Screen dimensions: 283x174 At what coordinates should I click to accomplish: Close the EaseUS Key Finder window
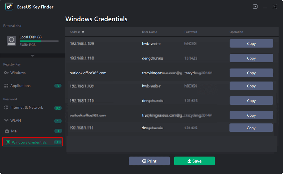point(275,7)
